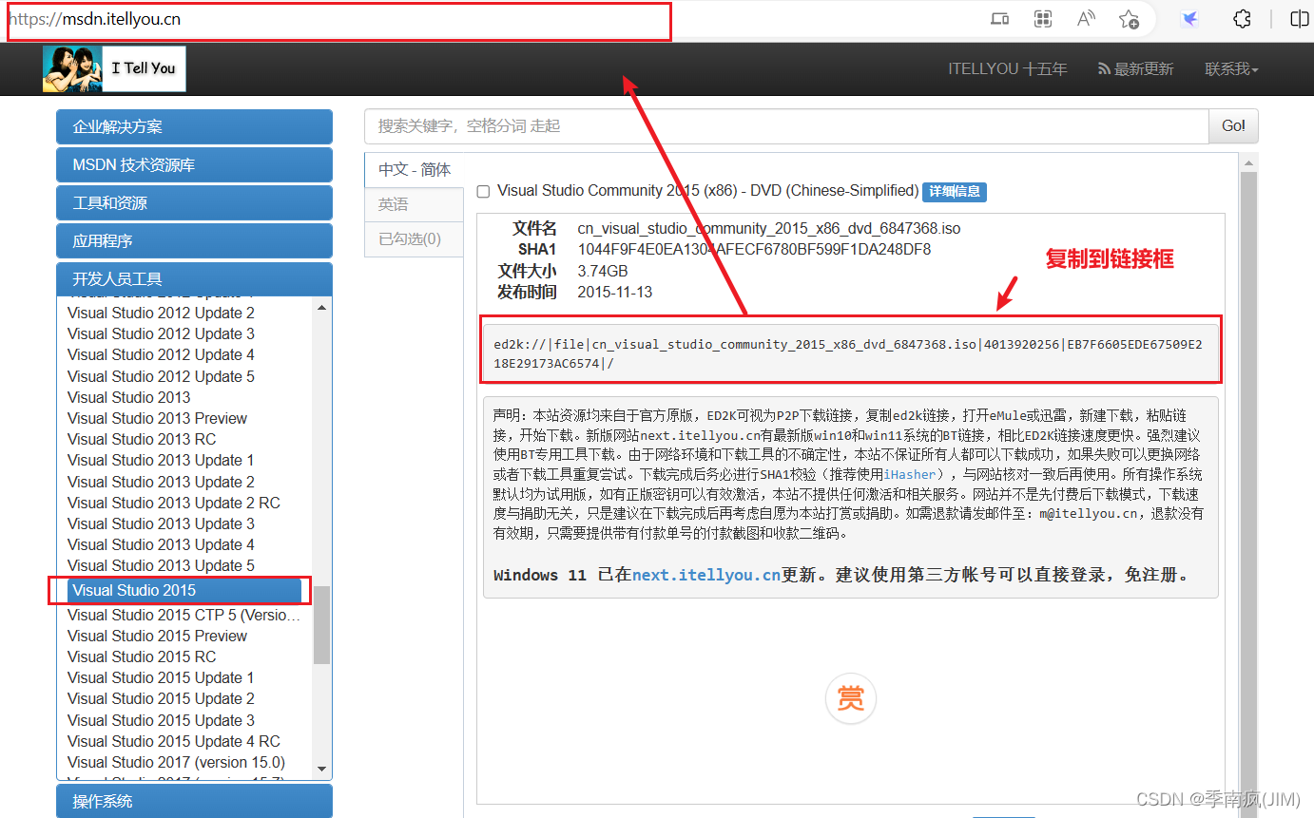Viewport: 1314px width, 818px height.
Task: Click the m@itellyou.cn email link
Action: pos(1088,513)
